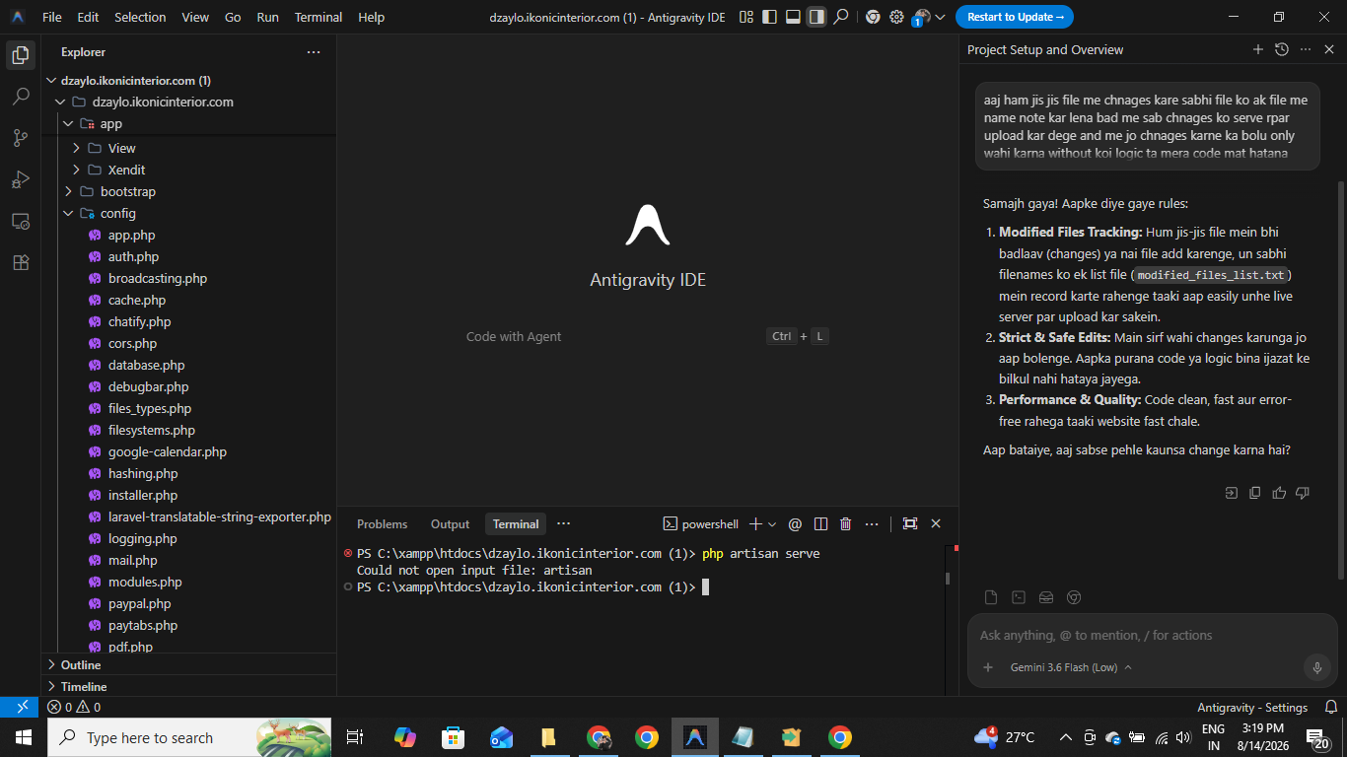Open the File menu
The width and height of the screenshot is (1347, 757).
pos(52,17)
